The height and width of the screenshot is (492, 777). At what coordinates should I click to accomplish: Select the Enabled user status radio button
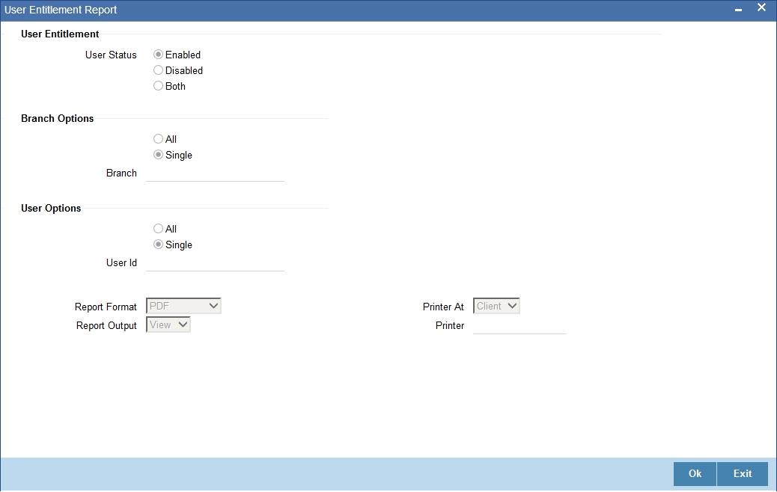(158, 55)
